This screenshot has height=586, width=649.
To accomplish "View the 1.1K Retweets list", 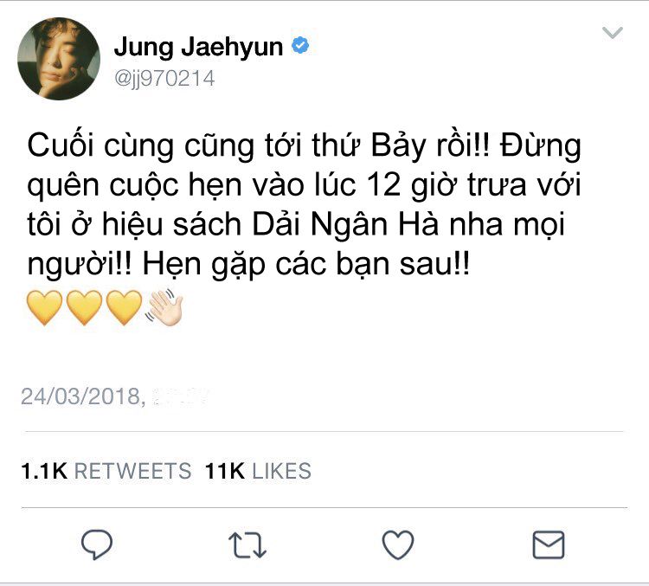I will 106,471.
